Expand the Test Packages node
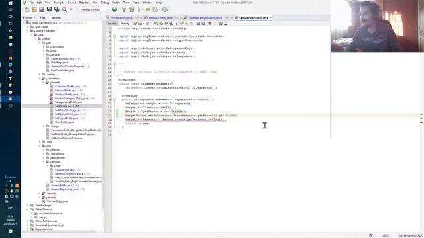The image size is (424, 238). point(28,206)
